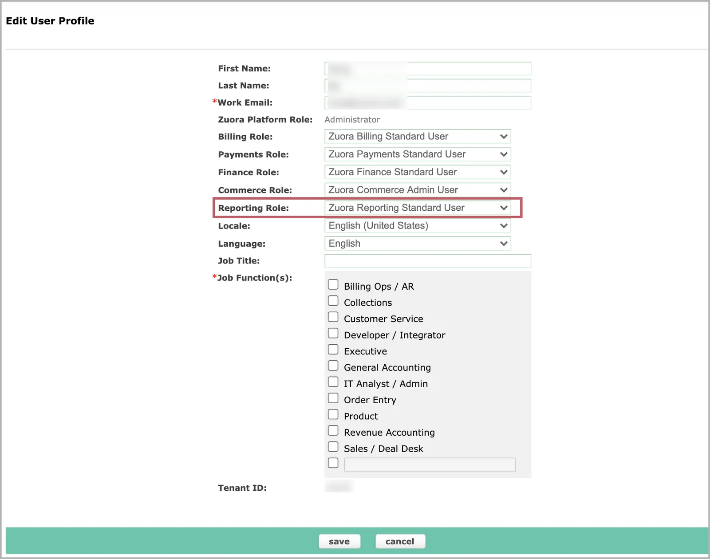
Task: Check the Product checkbox
Action: click(x=333, y=414)
